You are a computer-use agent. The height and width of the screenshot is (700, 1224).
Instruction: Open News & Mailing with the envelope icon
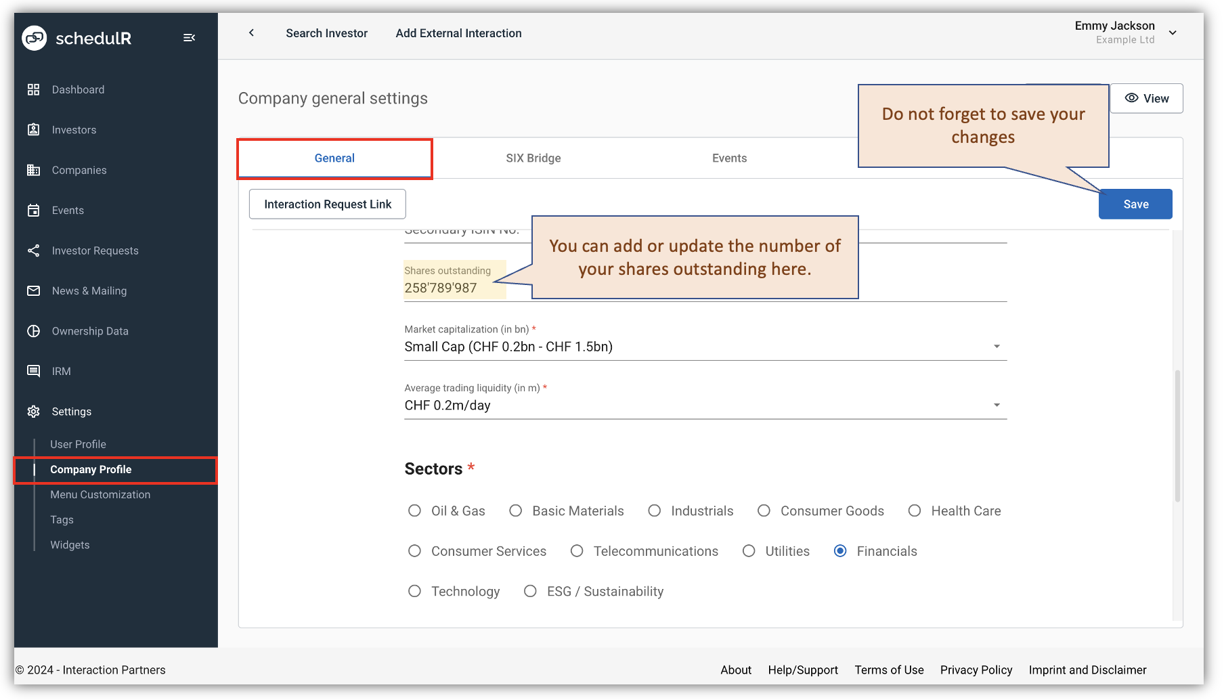pos(34,290)
